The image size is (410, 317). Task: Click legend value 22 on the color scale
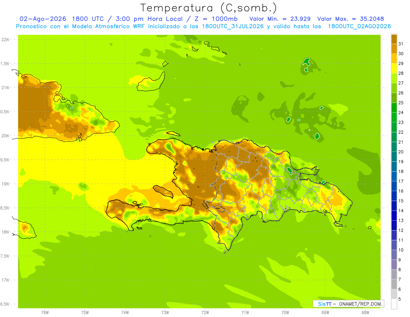401,132
